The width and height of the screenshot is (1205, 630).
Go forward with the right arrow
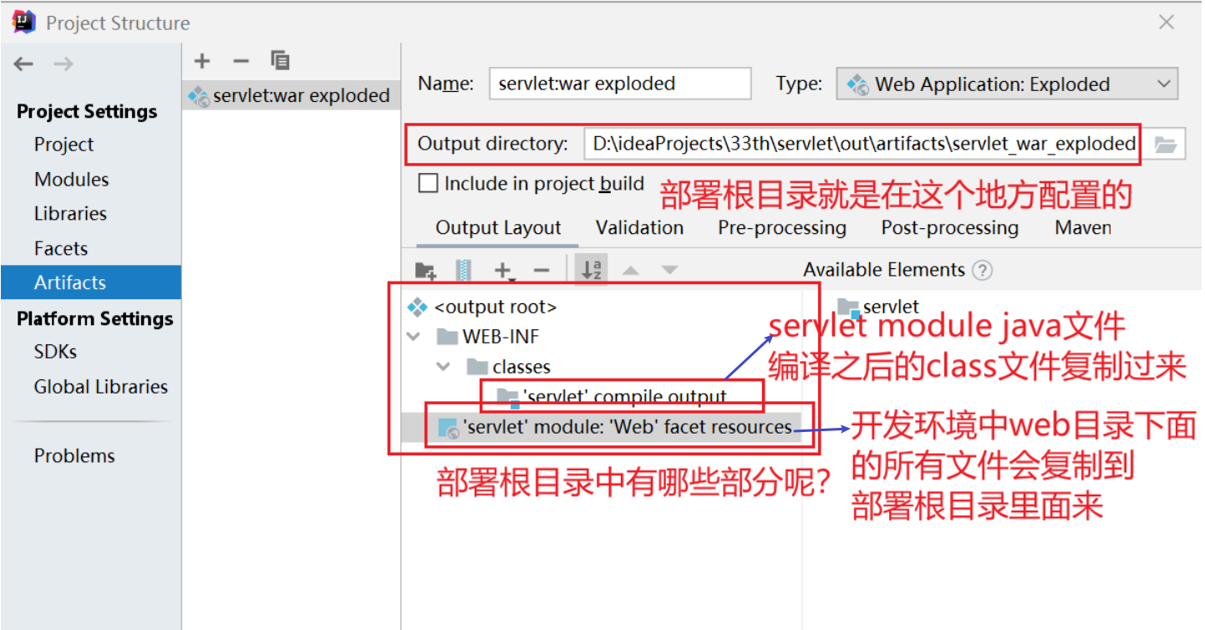tap(64, 64)
